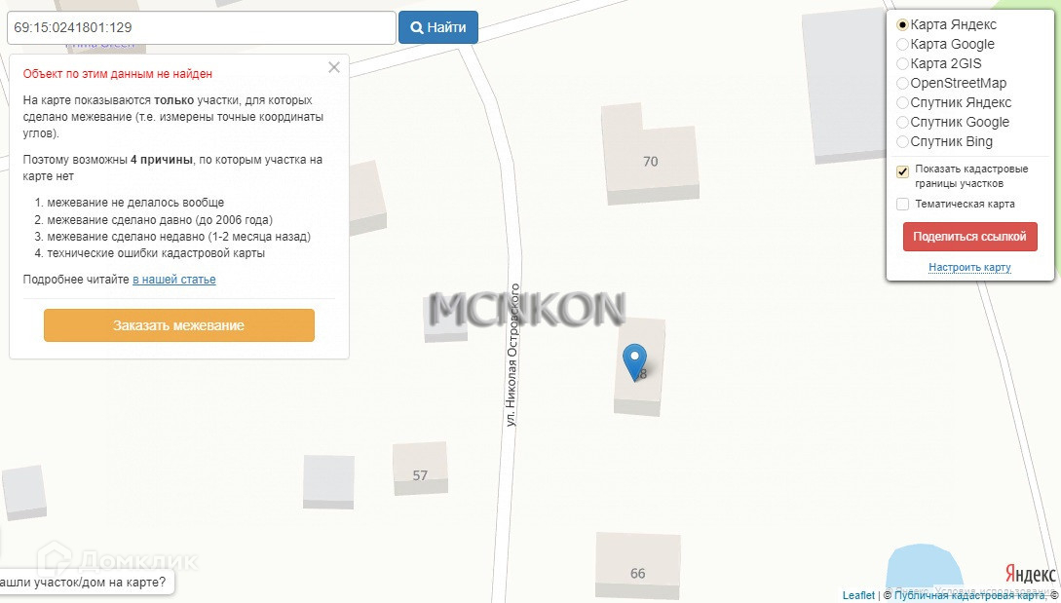Click the blue location pin marker
The height and width of the screenshot is (603, 1061).
(634, 361)
